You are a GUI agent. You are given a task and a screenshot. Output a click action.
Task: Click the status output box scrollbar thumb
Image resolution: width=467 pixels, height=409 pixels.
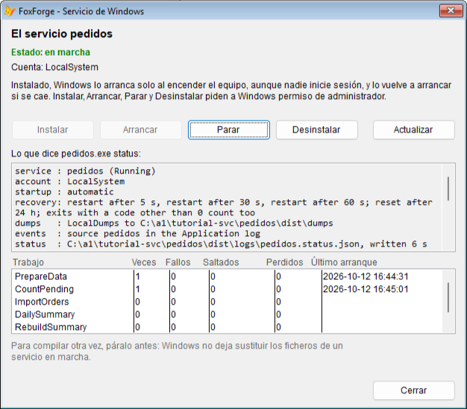click(x=448, y=188)
